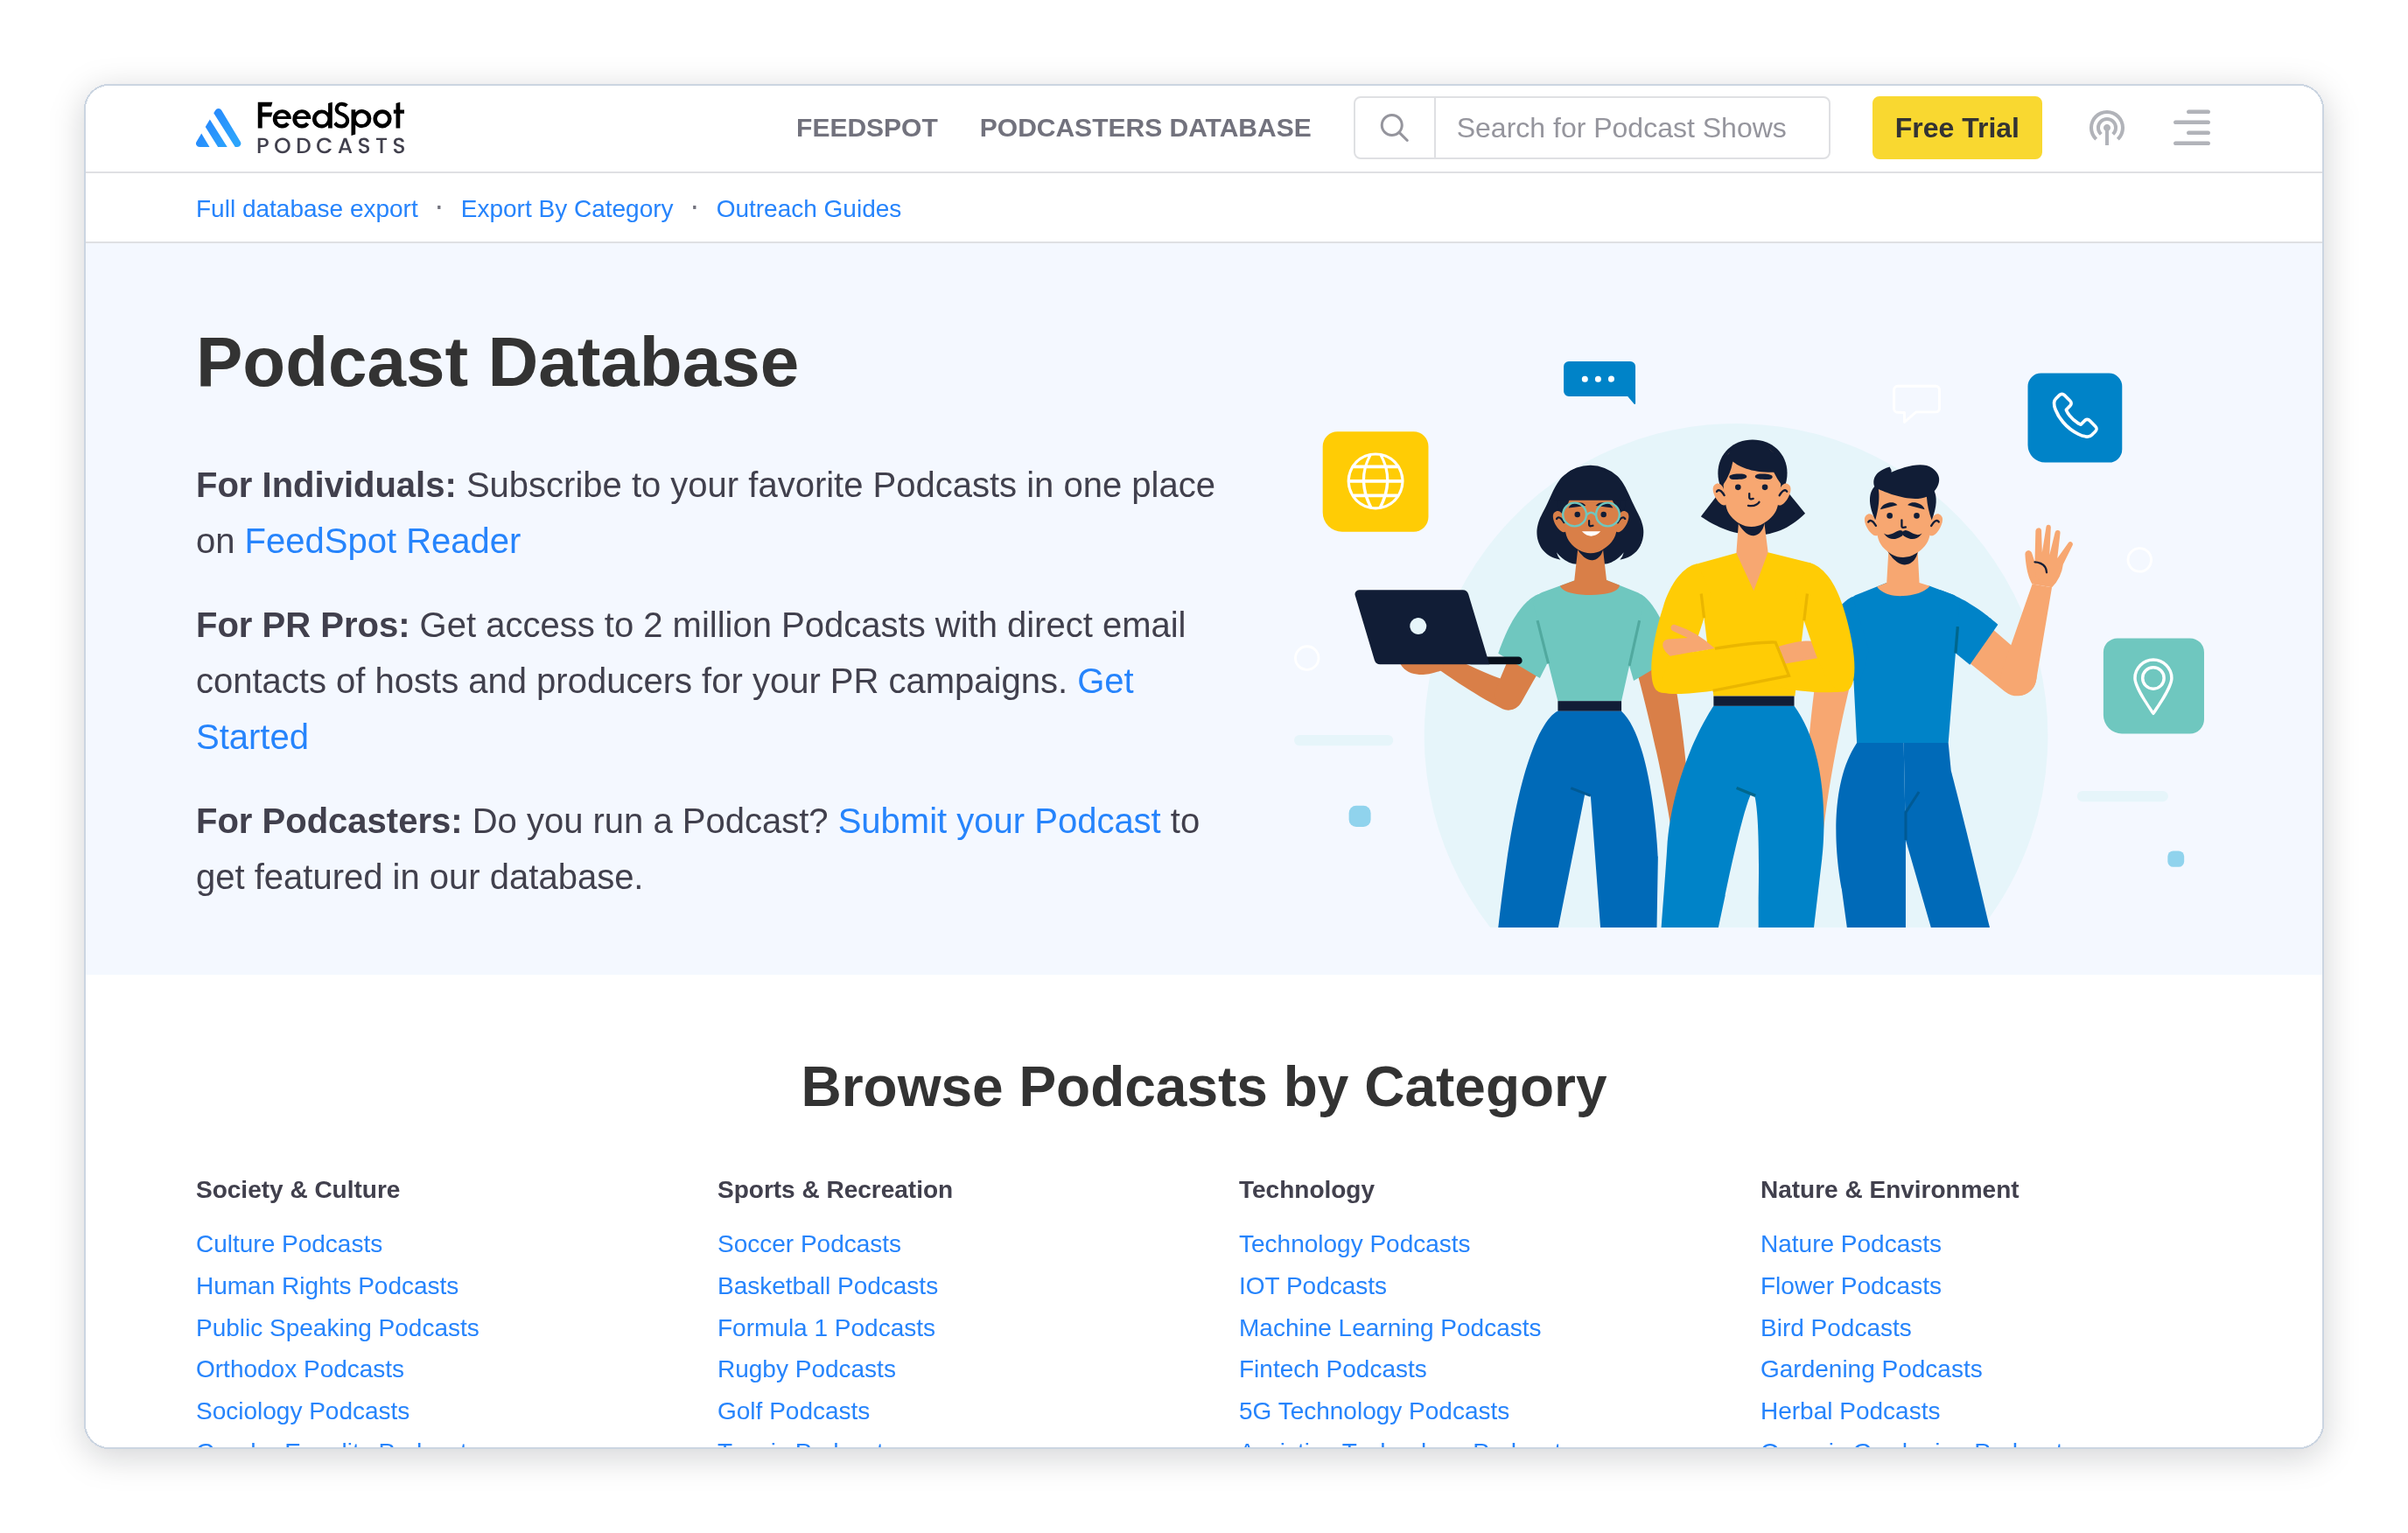2408x1533 pixels.
Task: Open Herbal Podcasts category
Action: 1849,1410
